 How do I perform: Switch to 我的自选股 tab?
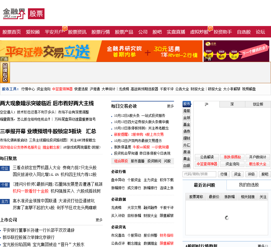coord(249,185)
